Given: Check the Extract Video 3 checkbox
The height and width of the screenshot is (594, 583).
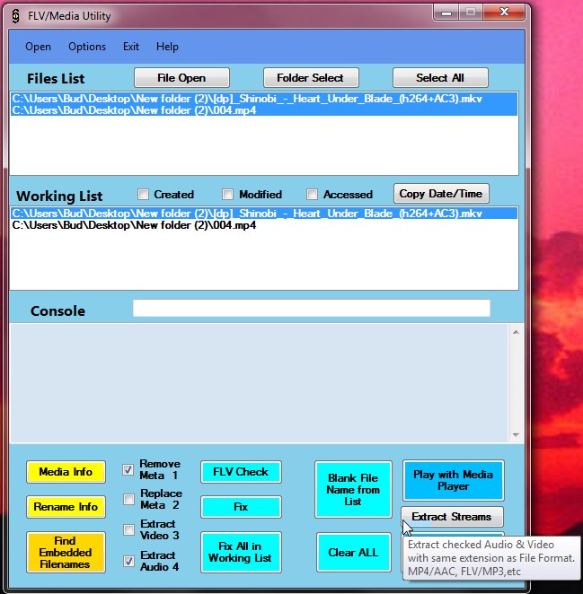Looking at the screenshot, I should 128,529.
